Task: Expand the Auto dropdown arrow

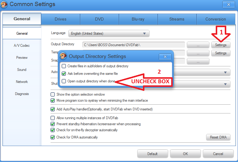Action: [225, 72]
